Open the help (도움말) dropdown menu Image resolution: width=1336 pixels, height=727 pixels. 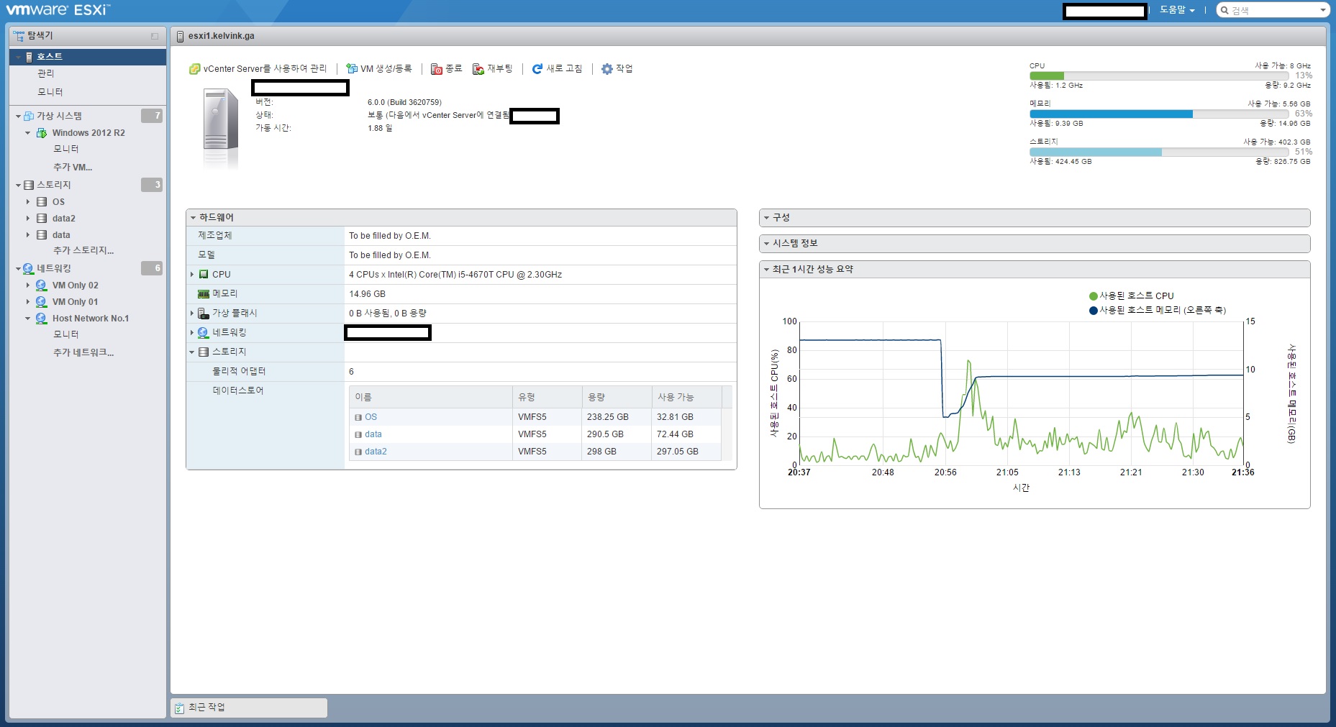tap(1177, 10)
